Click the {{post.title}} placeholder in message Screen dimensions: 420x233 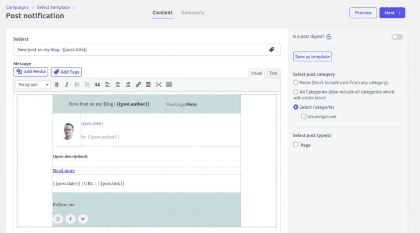92,123
